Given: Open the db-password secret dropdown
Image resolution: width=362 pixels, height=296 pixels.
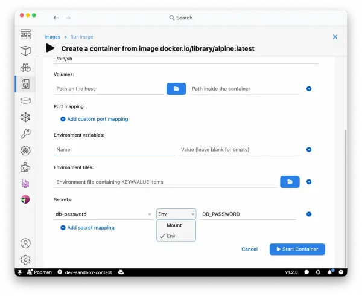Looking at the screenshot, I should (x=103, y=214).
